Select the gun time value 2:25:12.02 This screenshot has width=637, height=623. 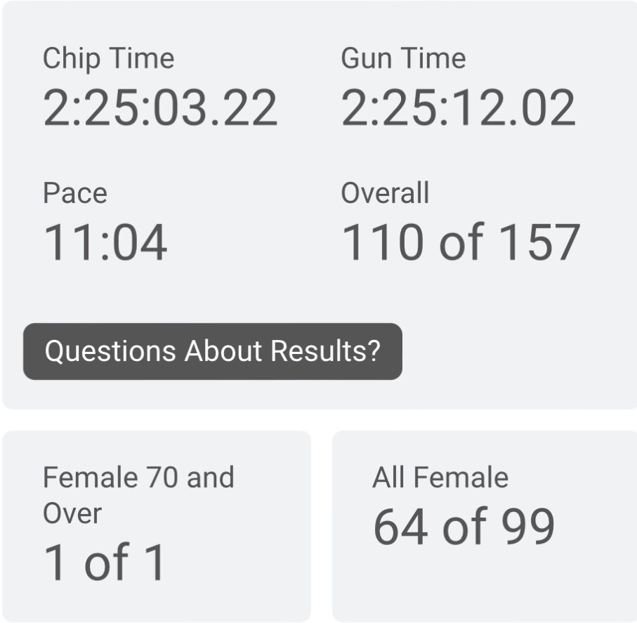coord(458,108)
